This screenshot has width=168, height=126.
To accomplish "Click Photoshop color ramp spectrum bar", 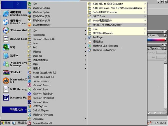I will point(157,40).
